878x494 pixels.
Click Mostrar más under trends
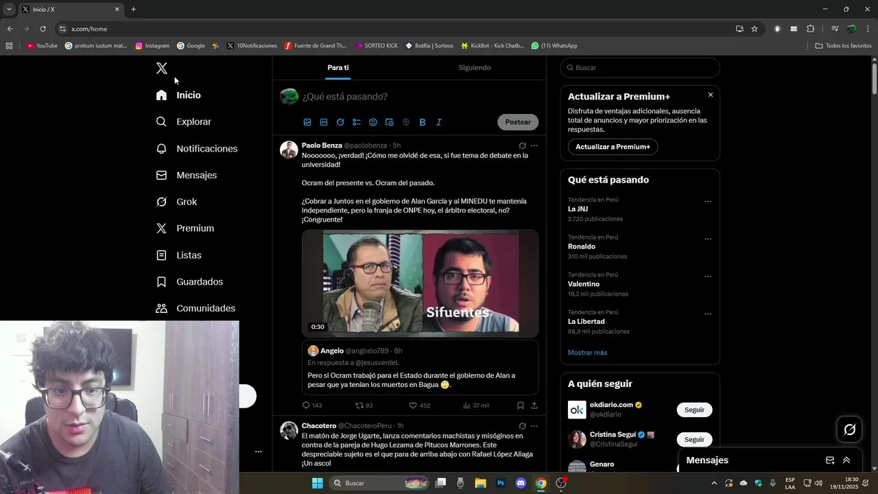pos(588,353)
